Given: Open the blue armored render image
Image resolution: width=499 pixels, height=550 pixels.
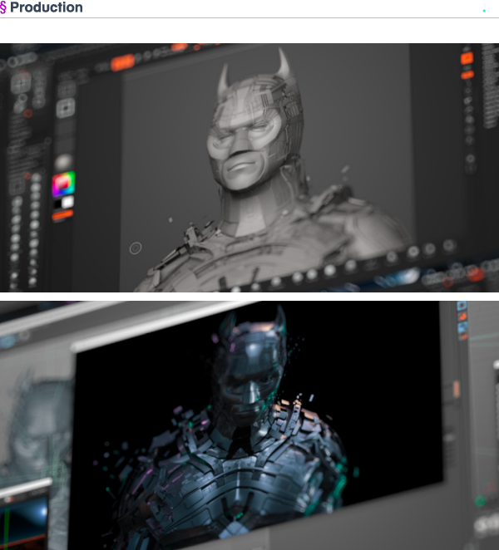Looking at the screenshot, I should pos(249,425).
